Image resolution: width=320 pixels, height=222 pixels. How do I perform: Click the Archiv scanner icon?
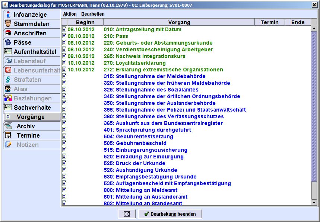pos(8,126)
